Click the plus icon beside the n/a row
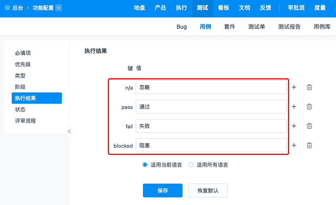This screenshot has width=336, height=205. pyautogui.click(x=294, y=87)
